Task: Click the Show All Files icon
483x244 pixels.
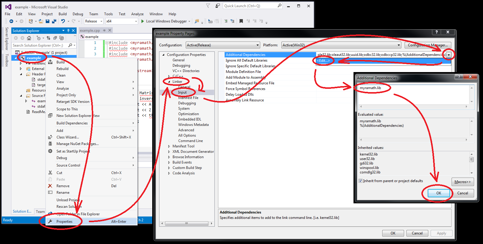Action: point(62,38)
